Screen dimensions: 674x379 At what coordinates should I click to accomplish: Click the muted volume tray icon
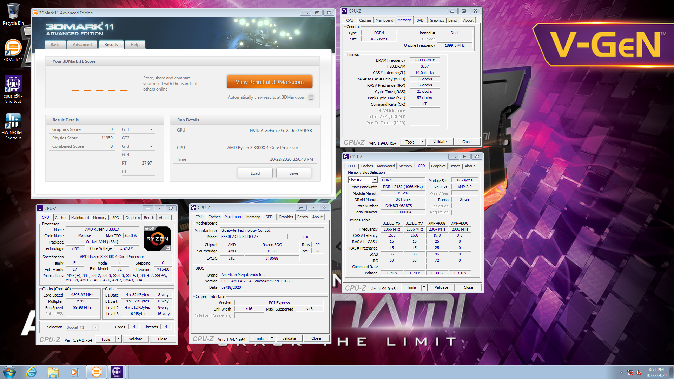coord(639,372)
